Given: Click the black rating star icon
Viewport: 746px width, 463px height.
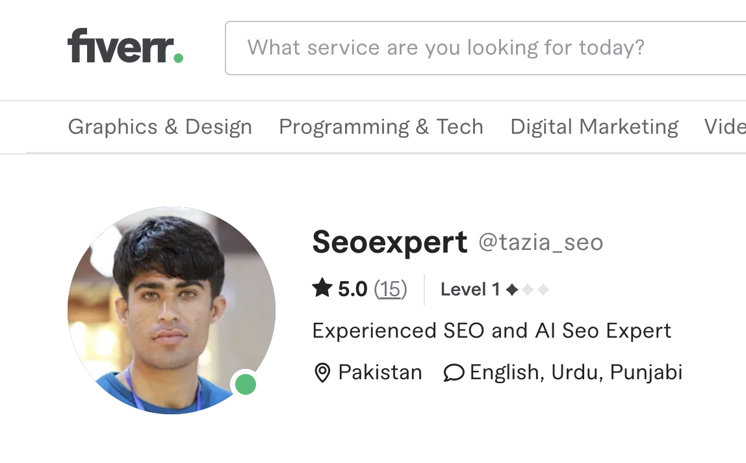Looking at the screenshot, I should pyautogui.click(x=322, y=288).
